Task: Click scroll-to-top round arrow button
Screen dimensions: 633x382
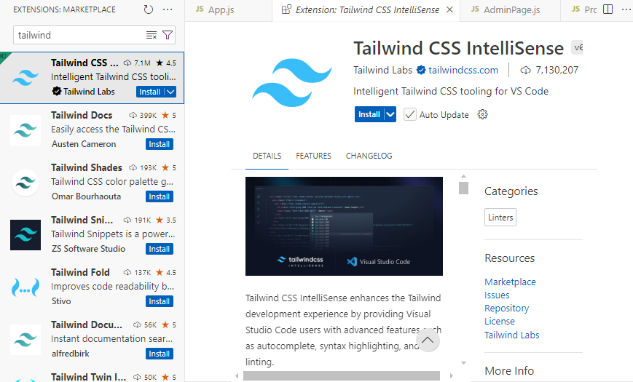Action: [428, 340]
